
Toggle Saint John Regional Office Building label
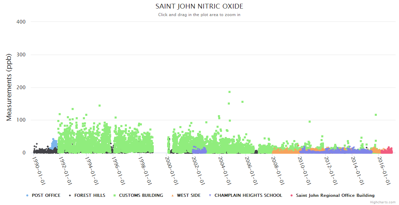coord(335,195)
